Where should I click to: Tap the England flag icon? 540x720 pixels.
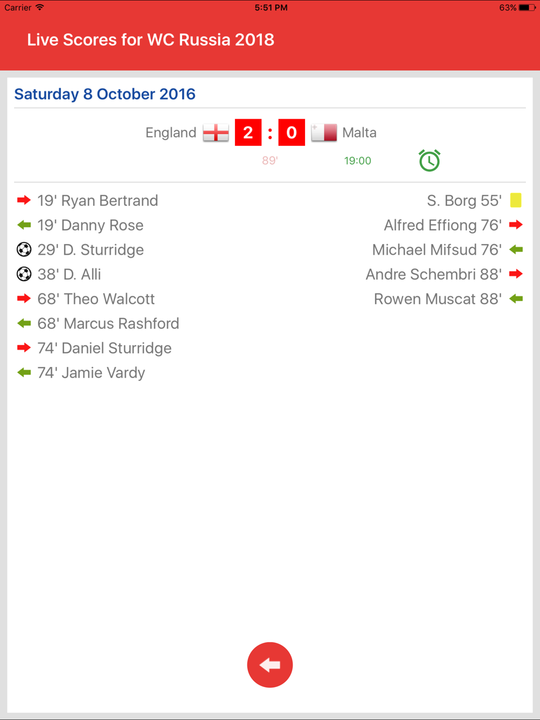point(215,133)
